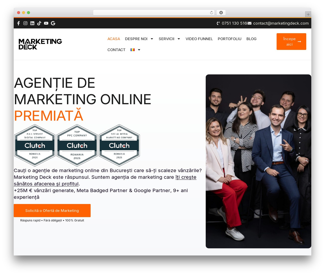Screen dimensions: 325x275
Task: Open the Servicii menu item
Action: click(x=167, y=39)
